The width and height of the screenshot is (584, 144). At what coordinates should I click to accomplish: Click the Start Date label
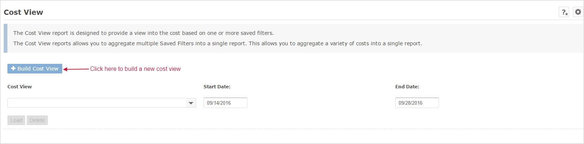217,86
